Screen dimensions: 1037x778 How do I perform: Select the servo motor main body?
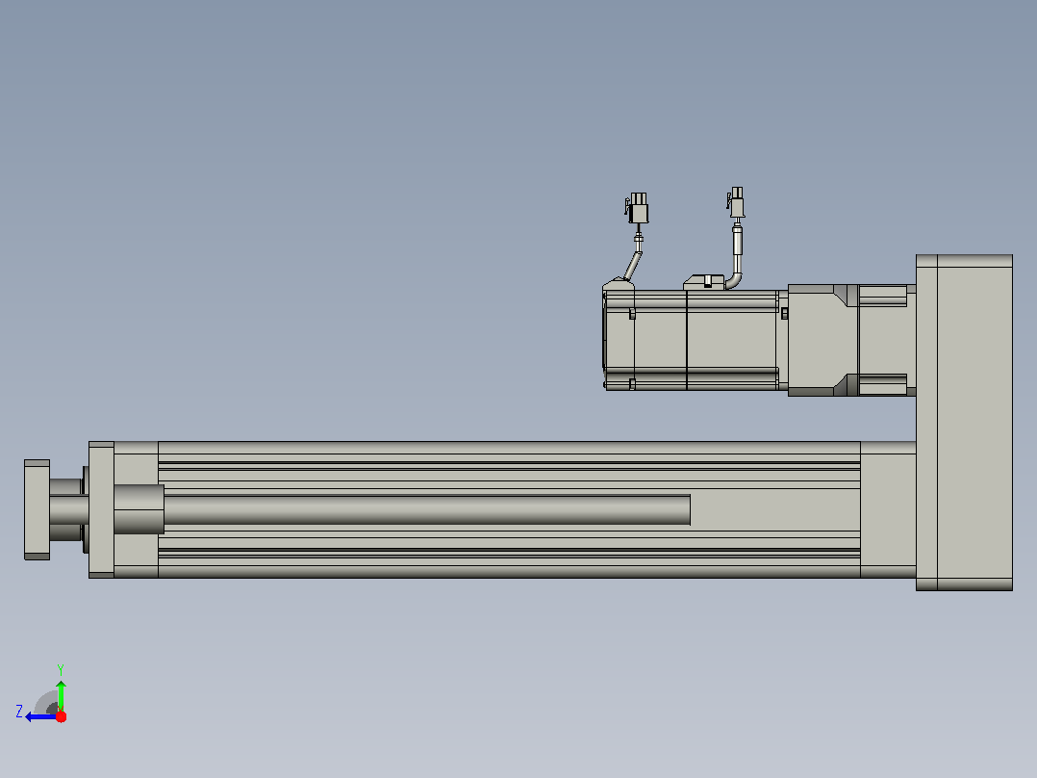[x=731, y=340]
